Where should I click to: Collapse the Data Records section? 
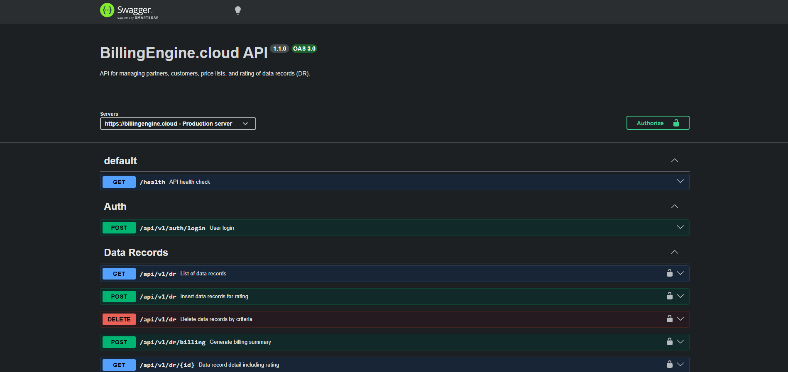click(675, 252)
